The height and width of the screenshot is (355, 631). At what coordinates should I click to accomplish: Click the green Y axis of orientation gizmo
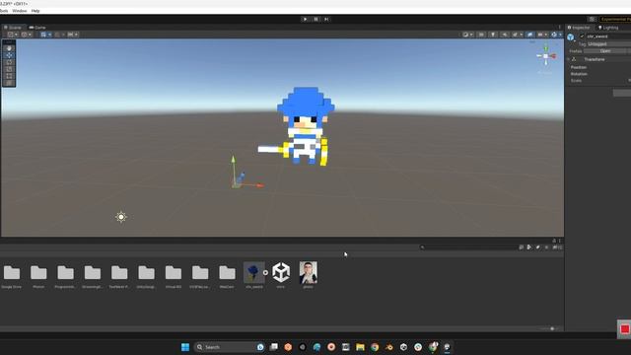coord(546,48)
